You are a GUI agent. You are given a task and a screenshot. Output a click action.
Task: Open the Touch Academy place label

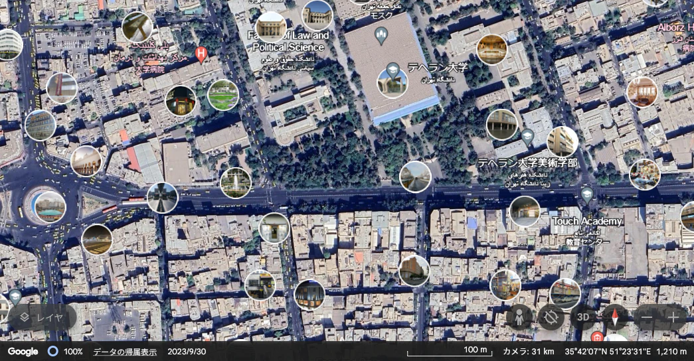[587, 221]
